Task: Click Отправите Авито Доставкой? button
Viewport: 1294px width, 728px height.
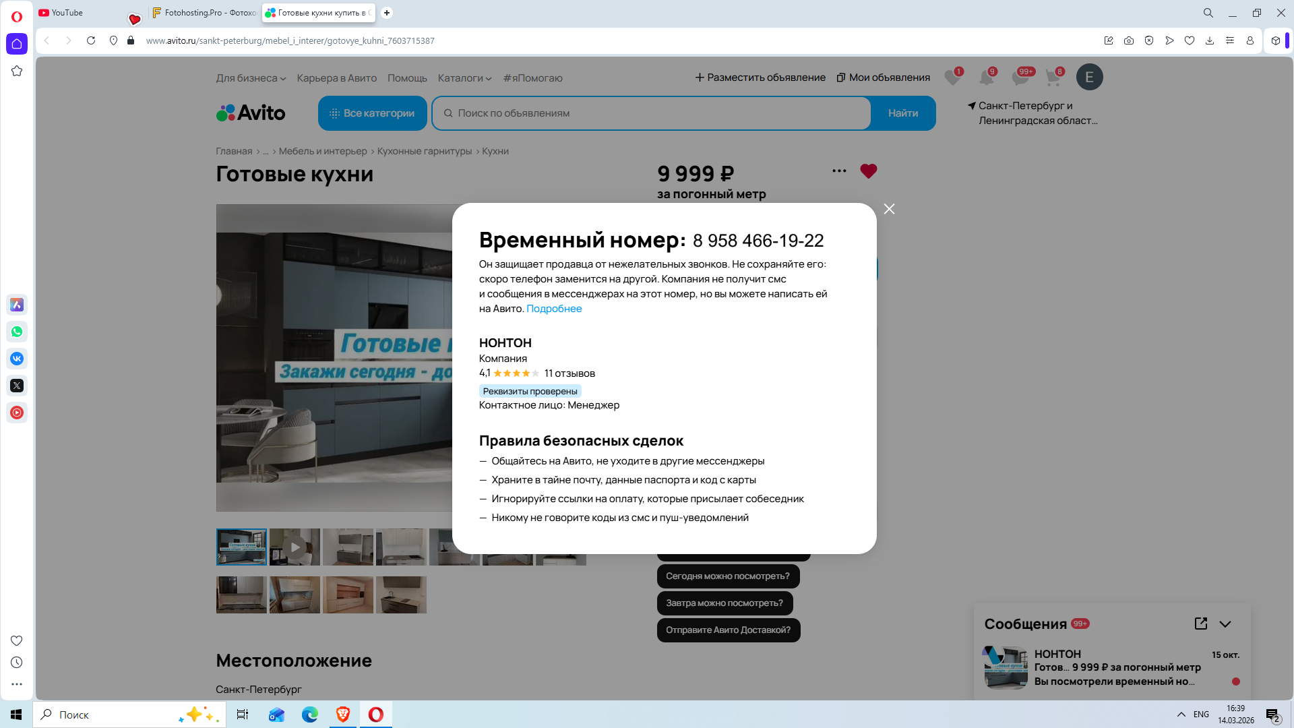Action: click(728, 630)
